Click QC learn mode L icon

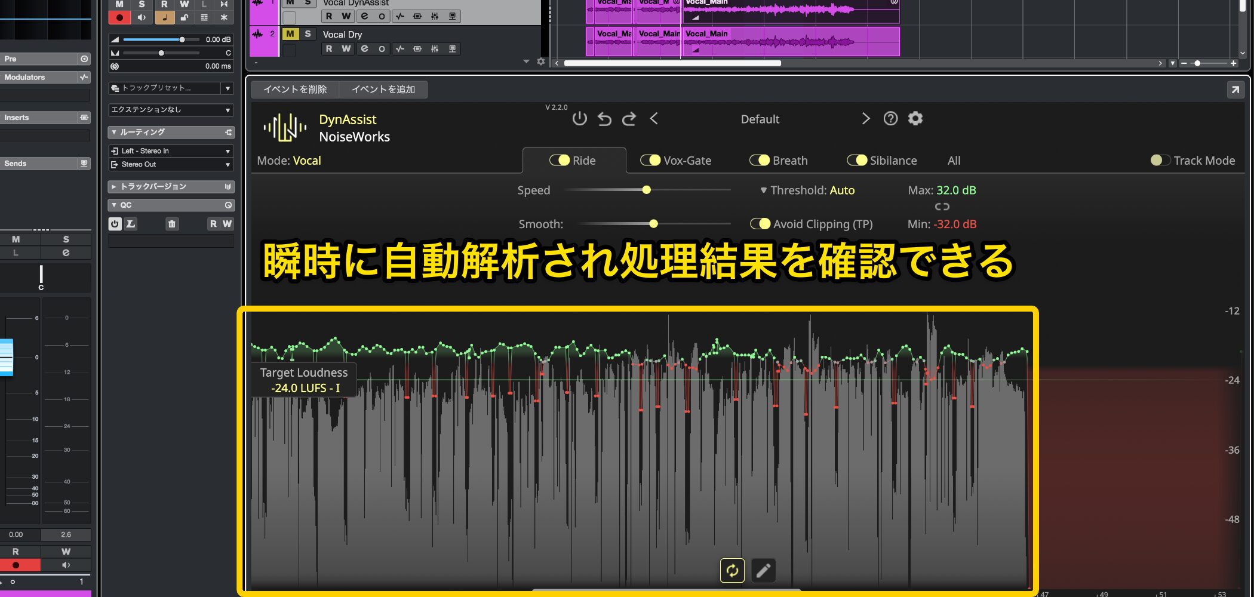131,224
